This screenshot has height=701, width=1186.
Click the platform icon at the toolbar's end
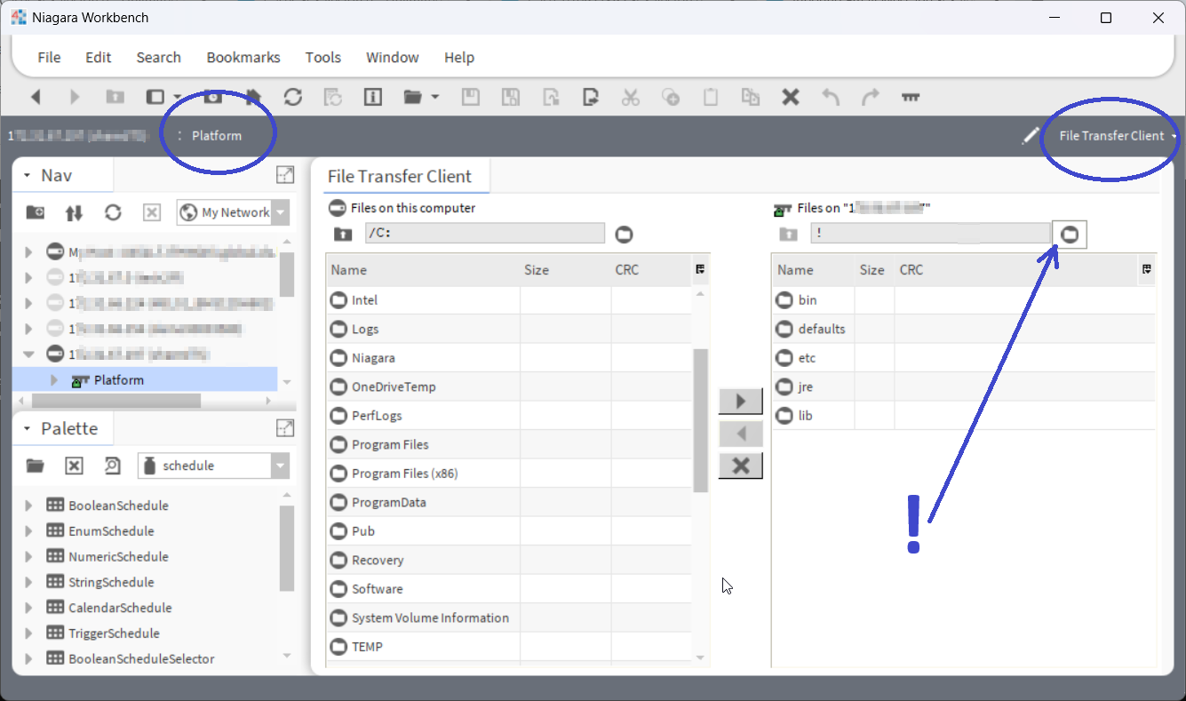coord(911,97)
